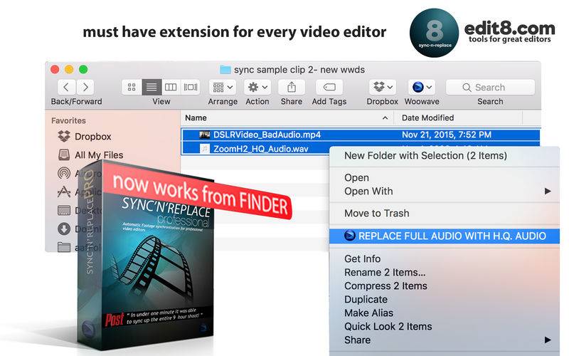
Task: Switch Finder to column view
Action: pos(171,87)
